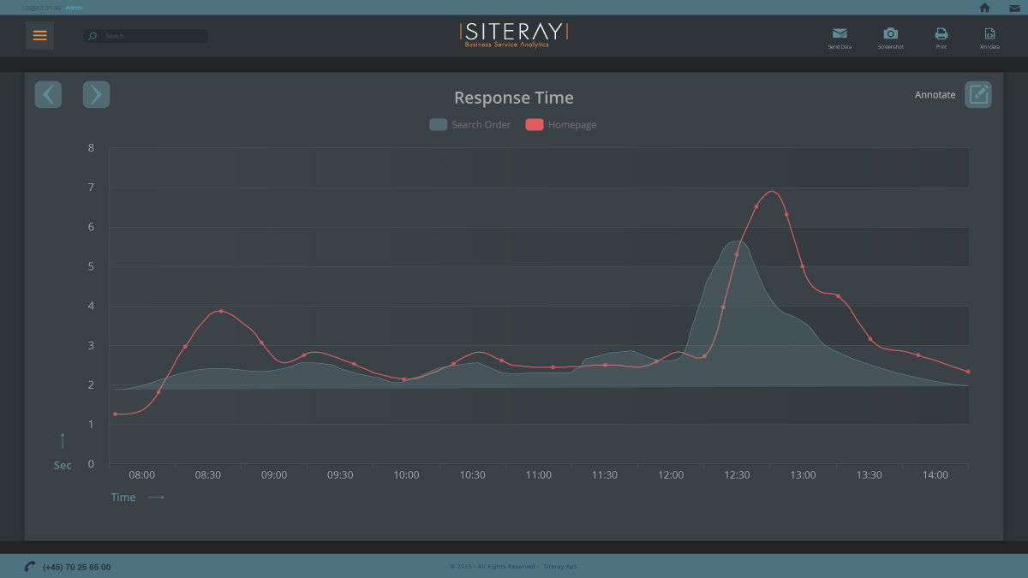Click the Siteray logo
The width and height of the screenshot is (1028, 578).
514,34
